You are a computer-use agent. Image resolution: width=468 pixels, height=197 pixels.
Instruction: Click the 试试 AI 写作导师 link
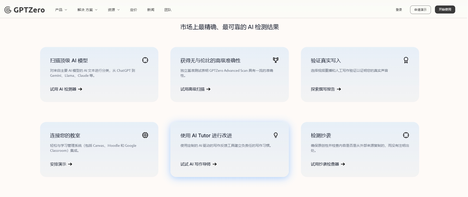click(199, 164)
